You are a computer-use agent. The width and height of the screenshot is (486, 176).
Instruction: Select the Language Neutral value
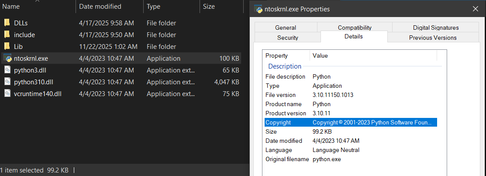tap(336, 150)
